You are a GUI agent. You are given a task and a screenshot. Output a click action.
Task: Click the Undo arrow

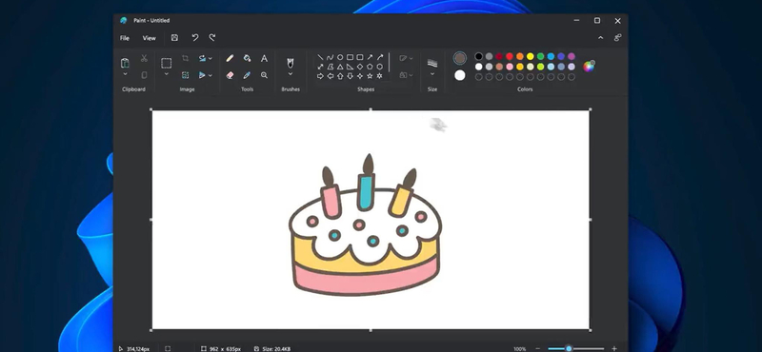coord(195,37)
